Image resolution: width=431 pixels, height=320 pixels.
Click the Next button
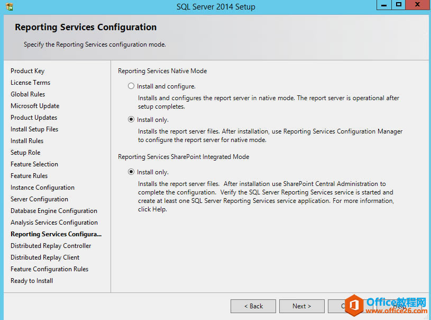[301, 306]
